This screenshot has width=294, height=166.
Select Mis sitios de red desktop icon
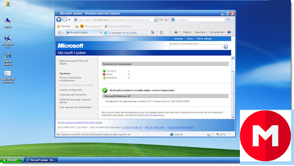(8, 42)
